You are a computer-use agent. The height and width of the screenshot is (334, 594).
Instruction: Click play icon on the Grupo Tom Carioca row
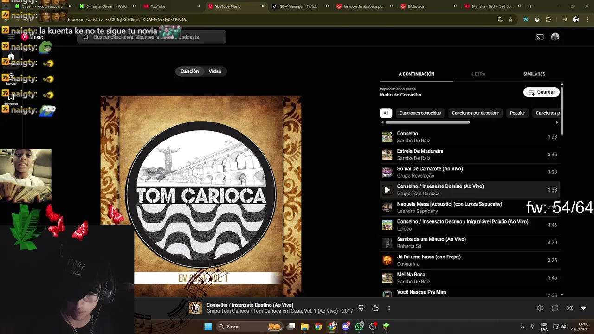click(x=387, y=190)
